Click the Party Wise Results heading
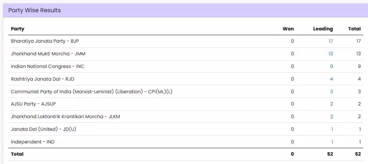Image resolution: width=368 pixels, height=164 pixels. click(34, 10)
